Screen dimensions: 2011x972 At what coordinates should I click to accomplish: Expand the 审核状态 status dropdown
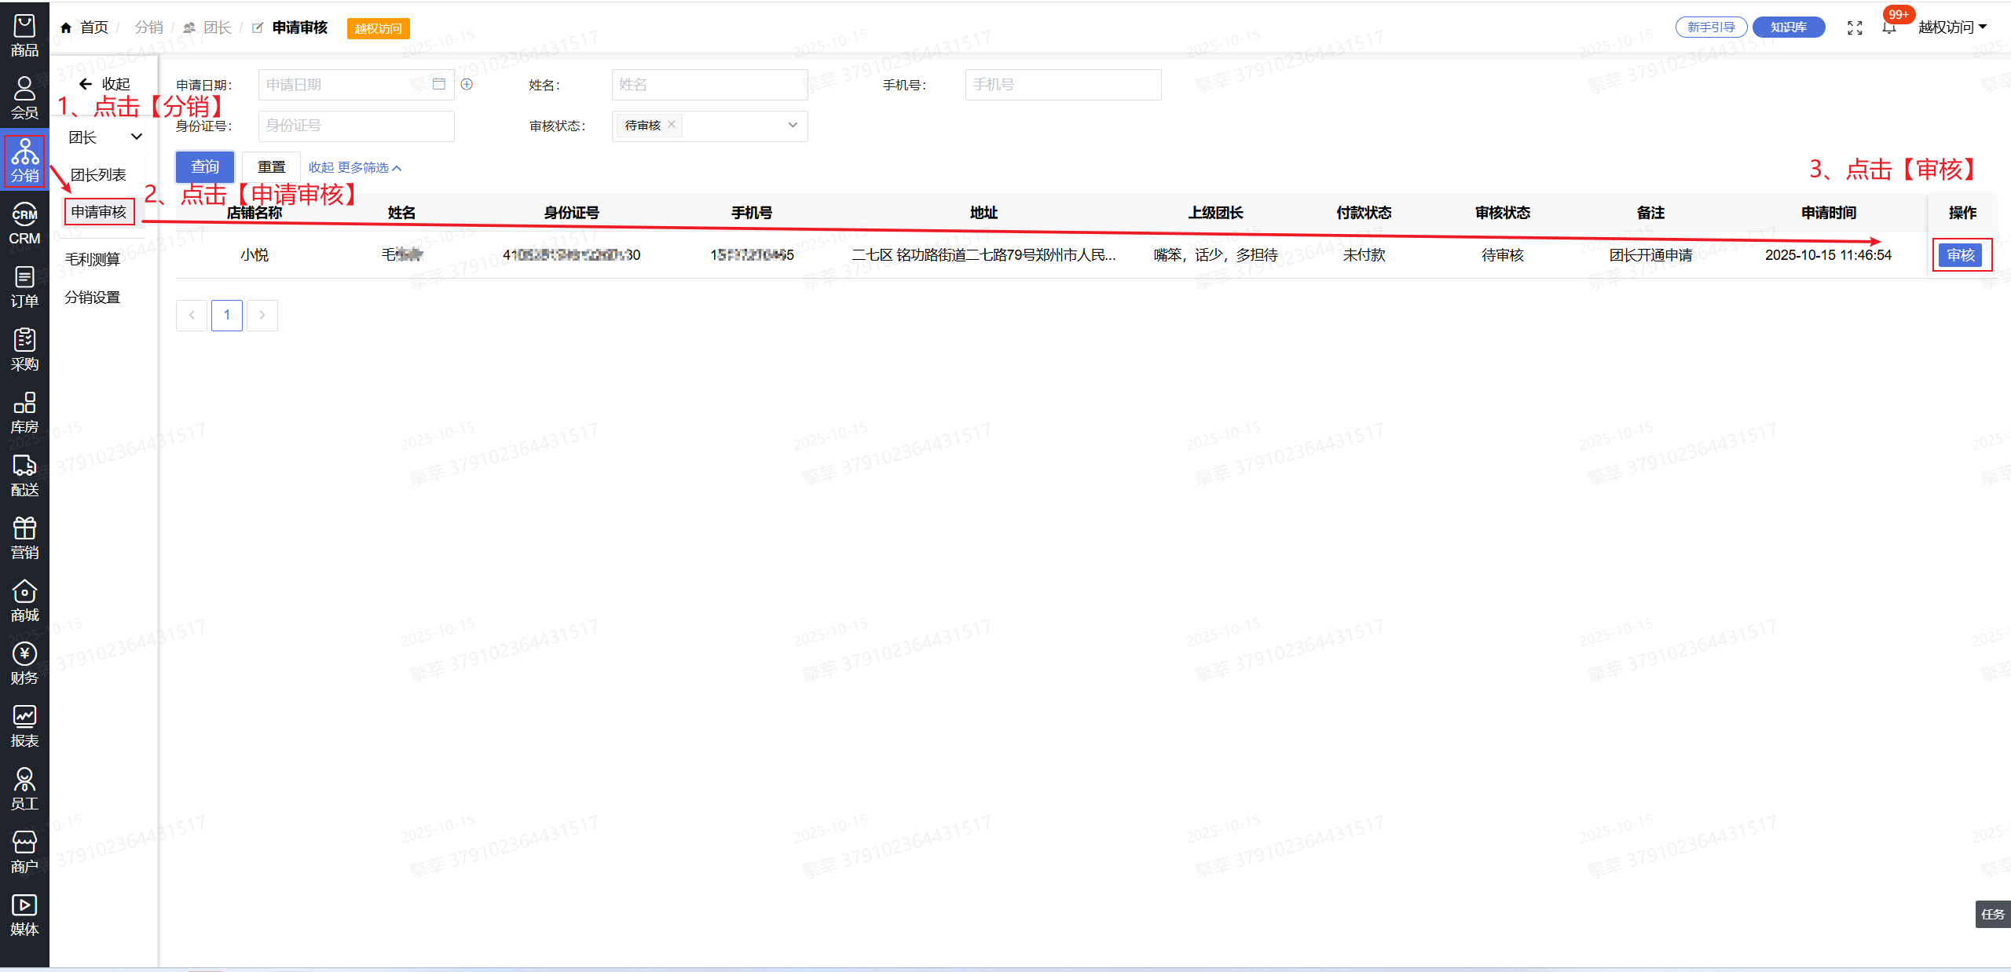pos(793,126)
